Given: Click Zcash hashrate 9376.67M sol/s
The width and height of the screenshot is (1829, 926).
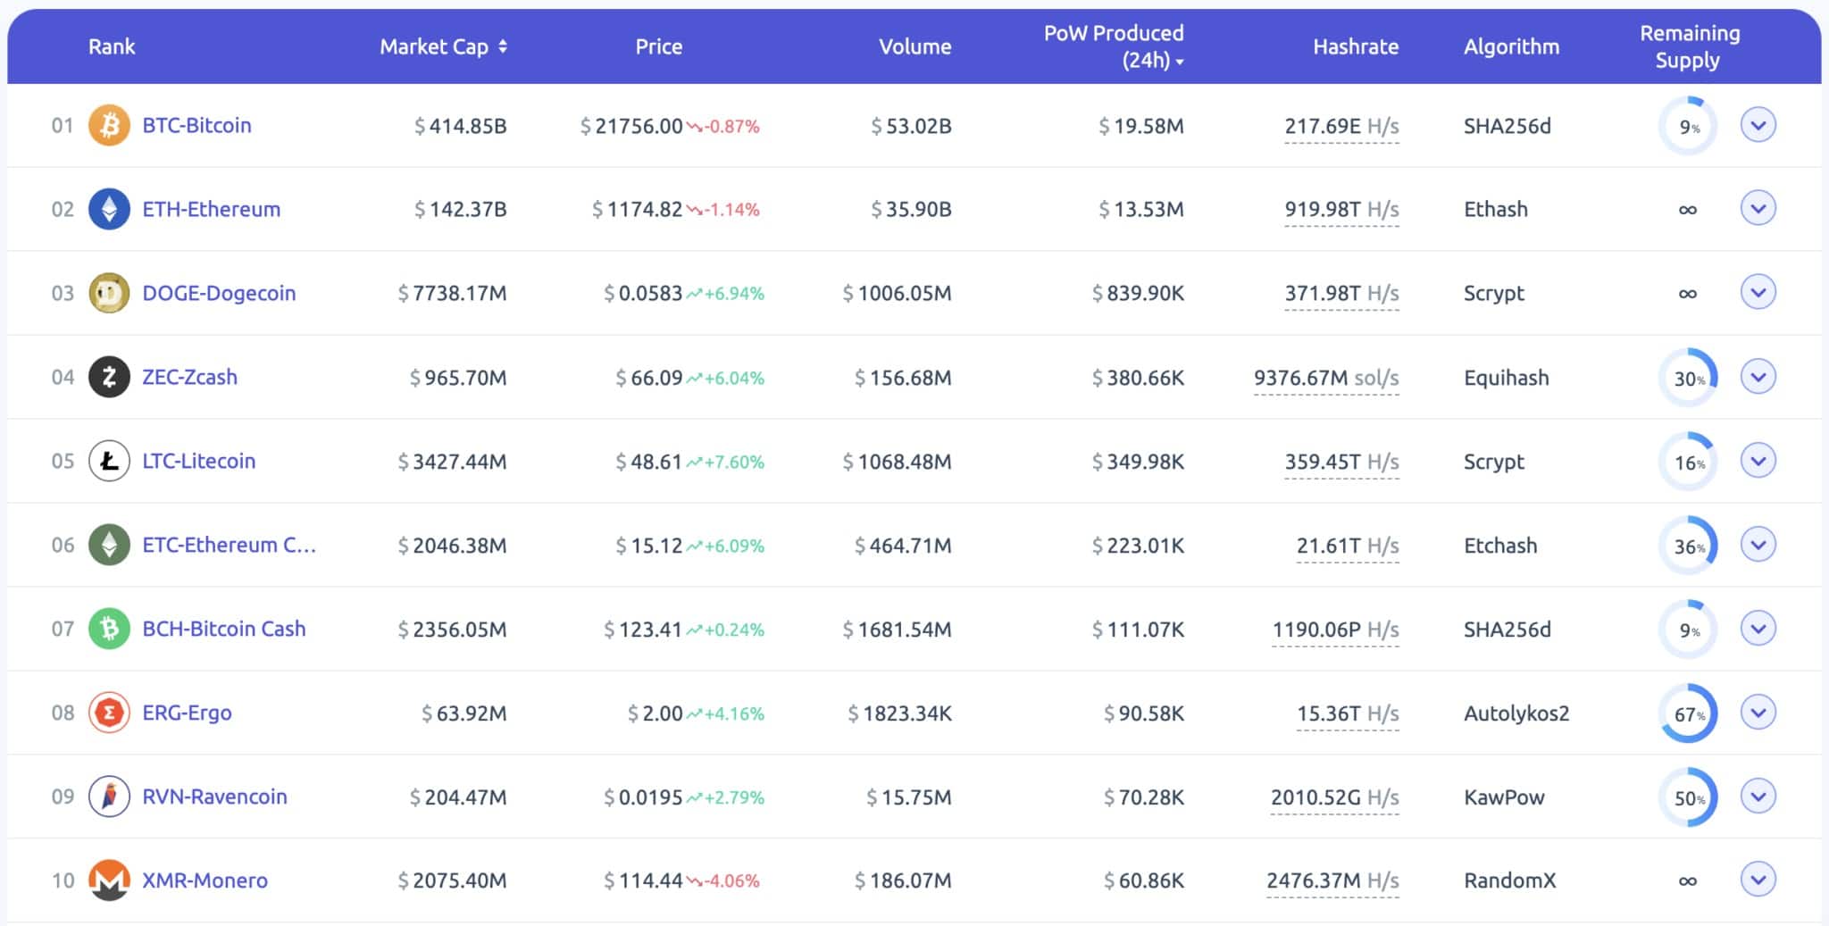Looking at the screenshot, I should (1326, 379).
